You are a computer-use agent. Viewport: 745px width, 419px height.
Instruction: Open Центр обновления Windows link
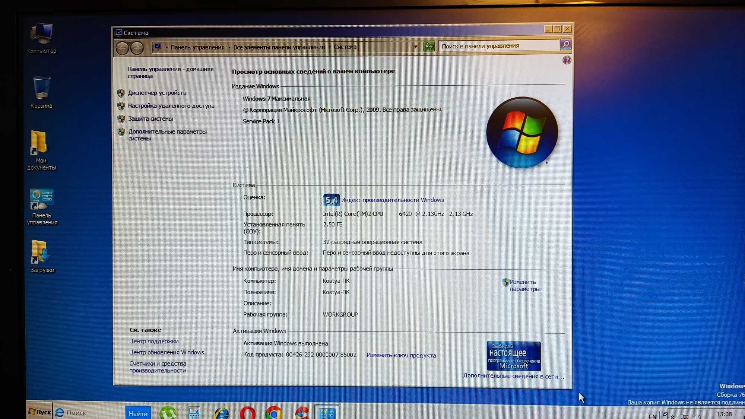[167, 352]
